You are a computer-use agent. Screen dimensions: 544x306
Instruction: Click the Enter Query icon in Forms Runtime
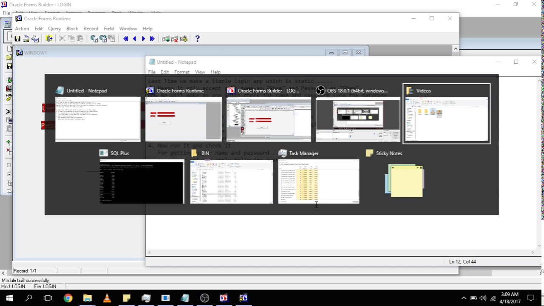94,39
